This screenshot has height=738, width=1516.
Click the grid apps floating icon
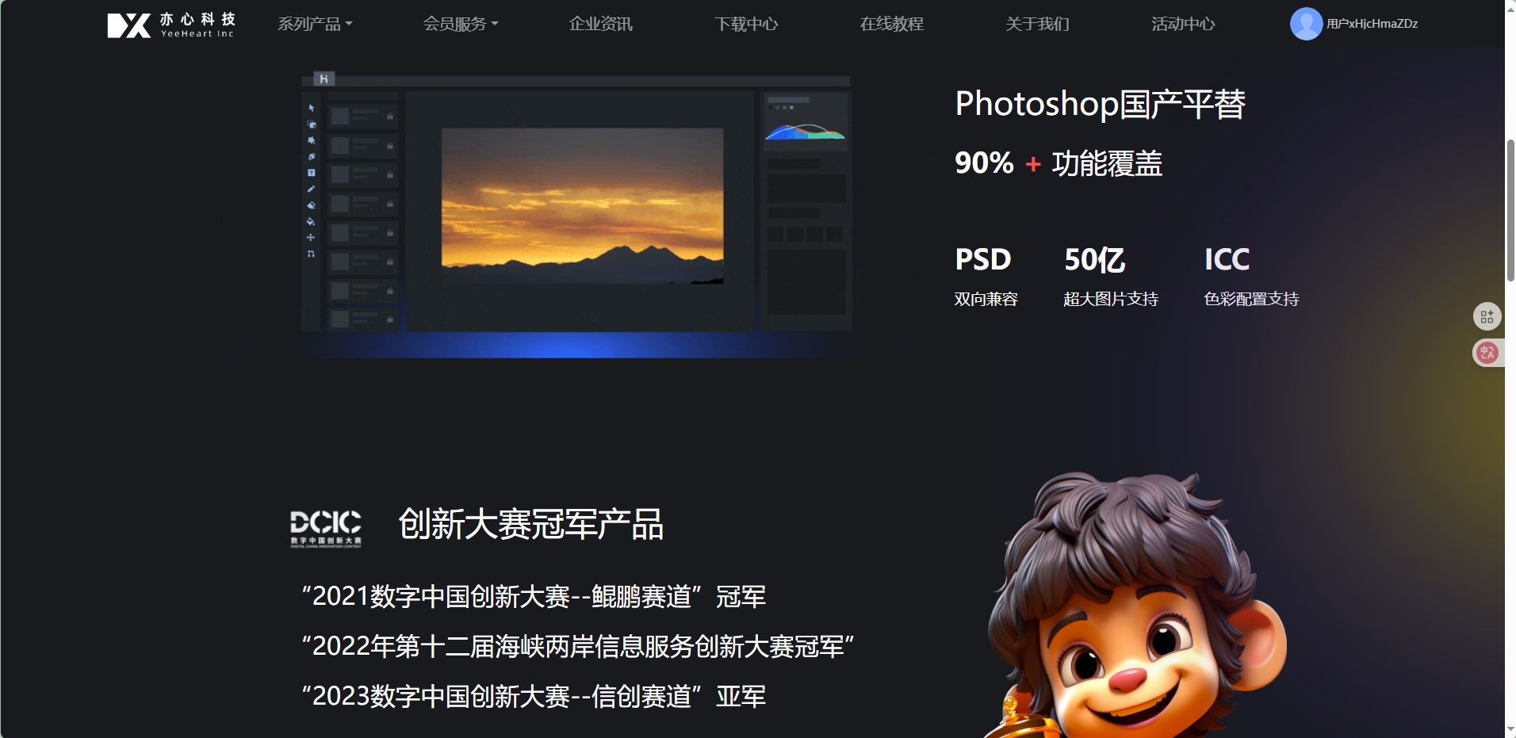click(1487, 317)
